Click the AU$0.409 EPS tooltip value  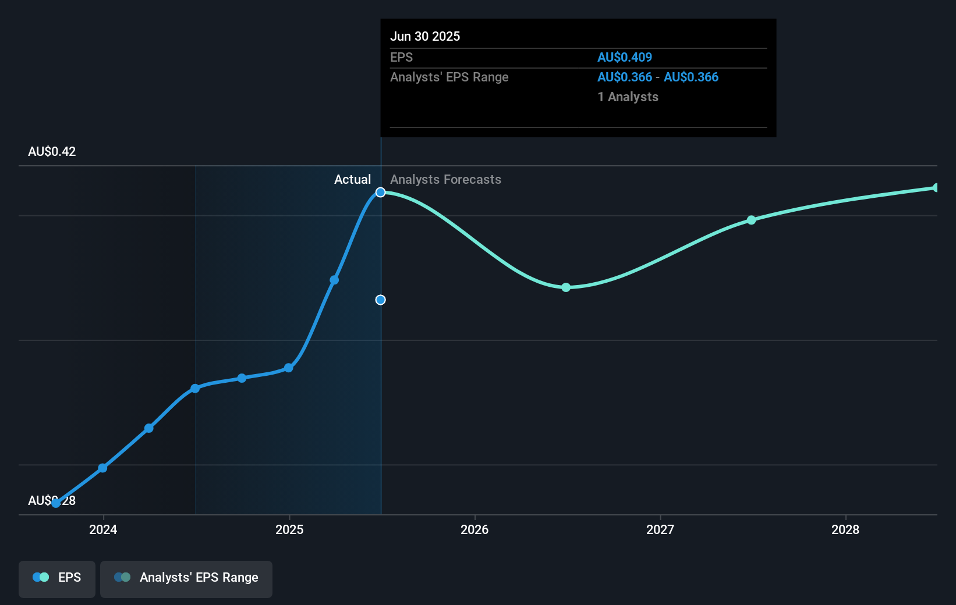[x=625, y=57]
